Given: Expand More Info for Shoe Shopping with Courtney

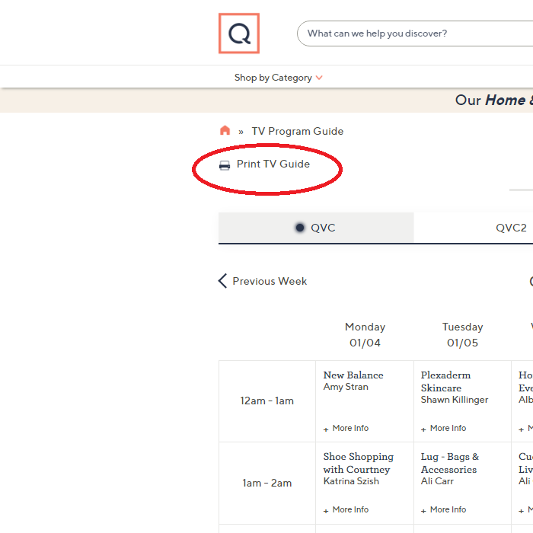Looking at the screenshot, I should point(346,510).
